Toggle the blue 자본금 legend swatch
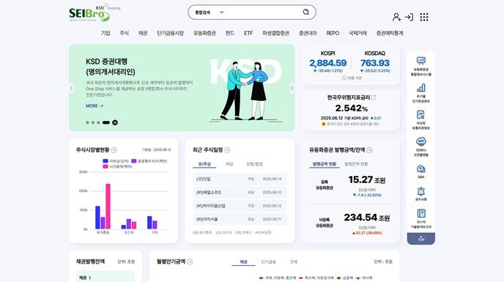 (x=105, y=160)
